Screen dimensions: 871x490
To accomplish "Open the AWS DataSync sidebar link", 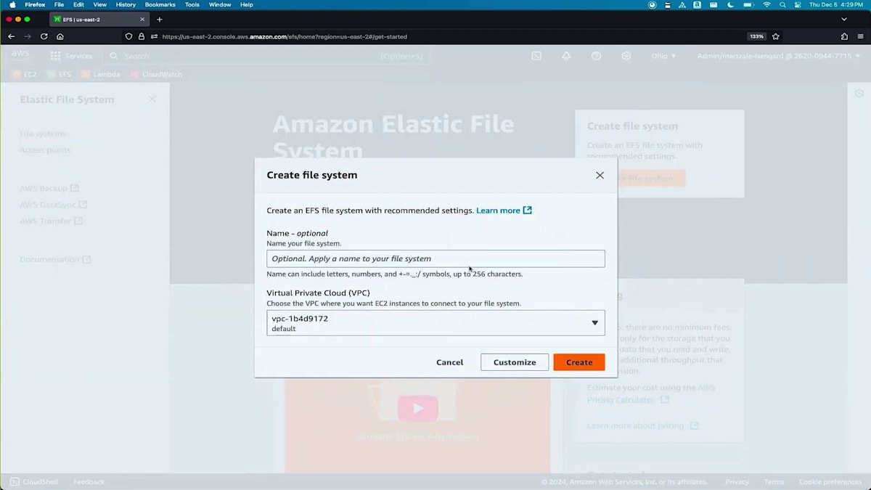I will 53,205.
